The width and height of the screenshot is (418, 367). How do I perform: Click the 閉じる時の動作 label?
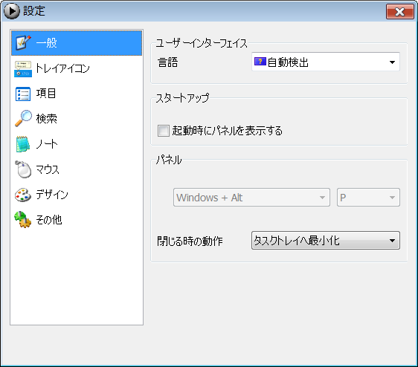190,241
